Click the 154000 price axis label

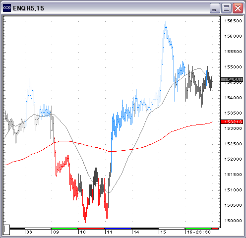click(x=233, y=98)
